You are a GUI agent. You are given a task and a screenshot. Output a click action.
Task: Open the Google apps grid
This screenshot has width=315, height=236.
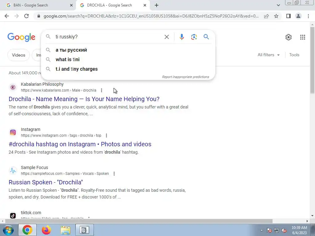[303, 37]
